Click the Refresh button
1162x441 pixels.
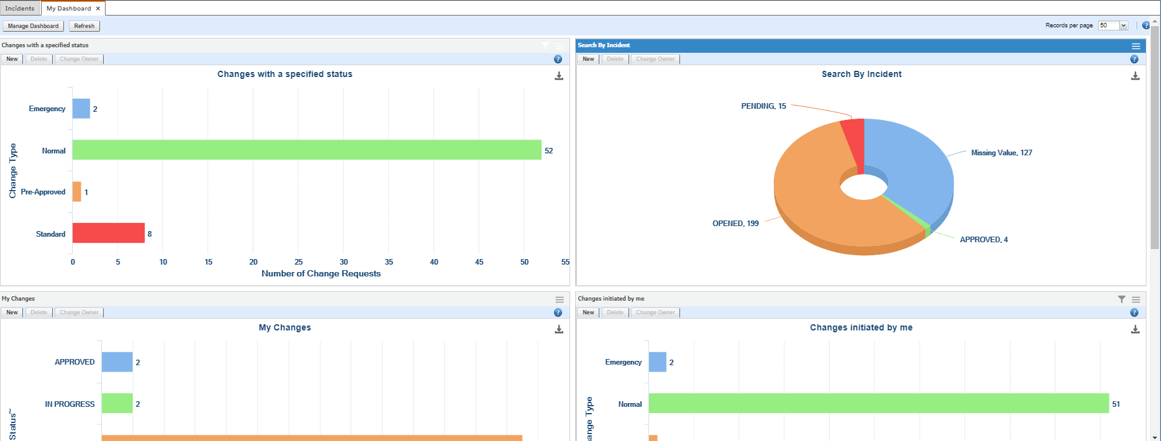click(84, 26)
